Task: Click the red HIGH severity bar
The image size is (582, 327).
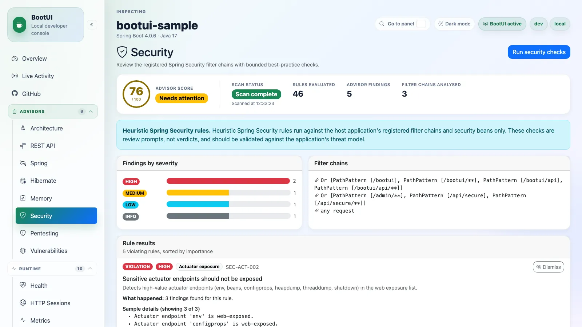Action: click(228, 181)
